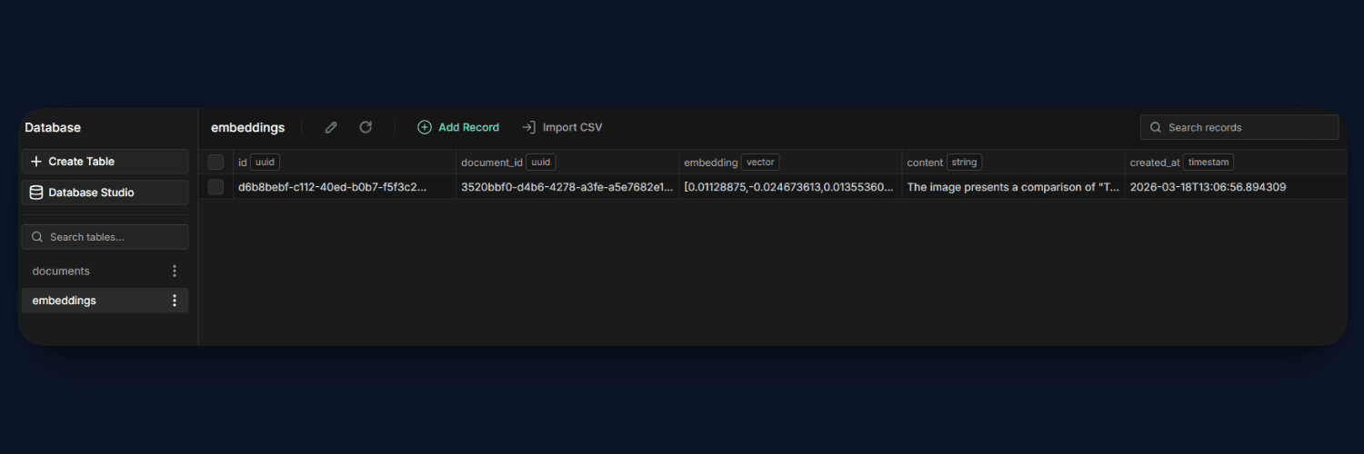The height and width of the screenshot is (454, 1364).
Task: Open options menu for embeddings table
Action: (x=175, y=301)
